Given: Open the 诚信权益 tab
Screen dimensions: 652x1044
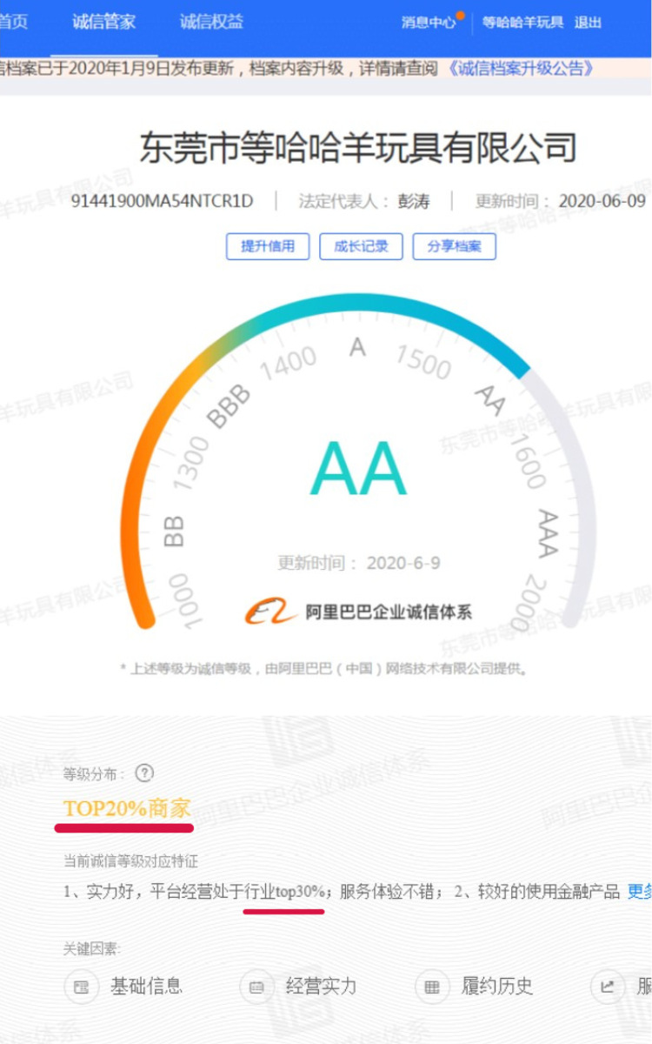Looking at the screenshot, I should point(211,22).
